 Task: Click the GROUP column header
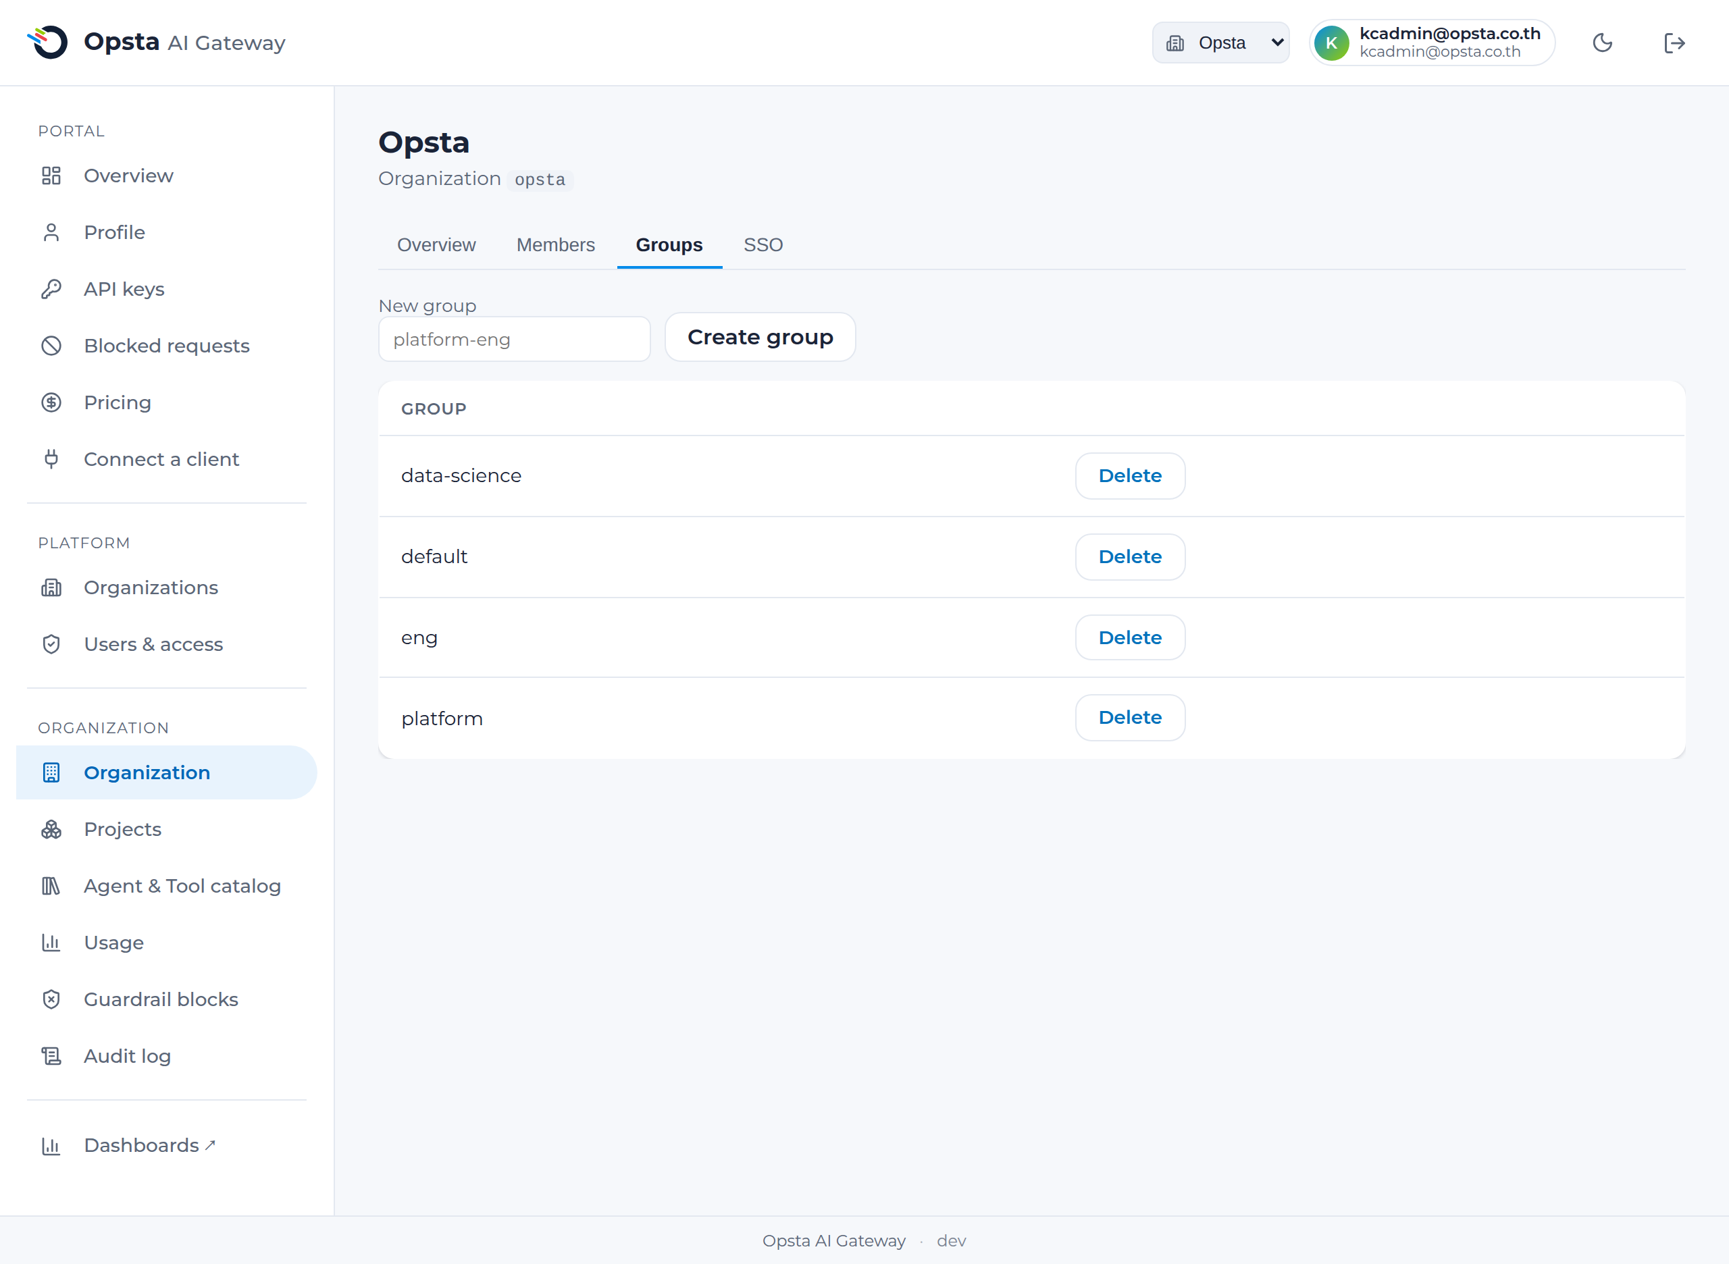(433, 409)
